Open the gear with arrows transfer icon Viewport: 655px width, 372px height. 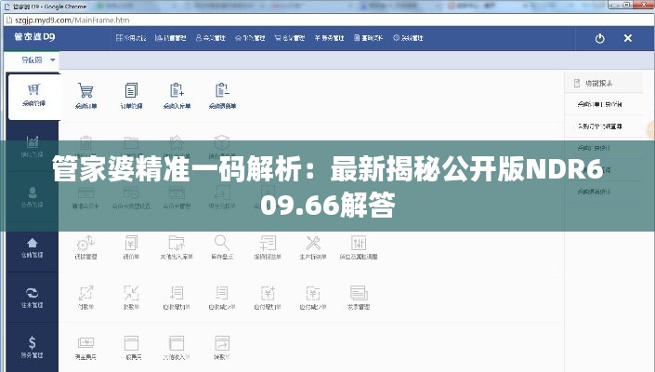85,243
